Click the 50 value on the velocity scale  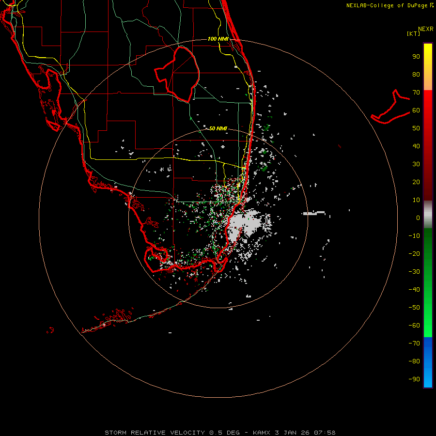click(x=416, y=128)
